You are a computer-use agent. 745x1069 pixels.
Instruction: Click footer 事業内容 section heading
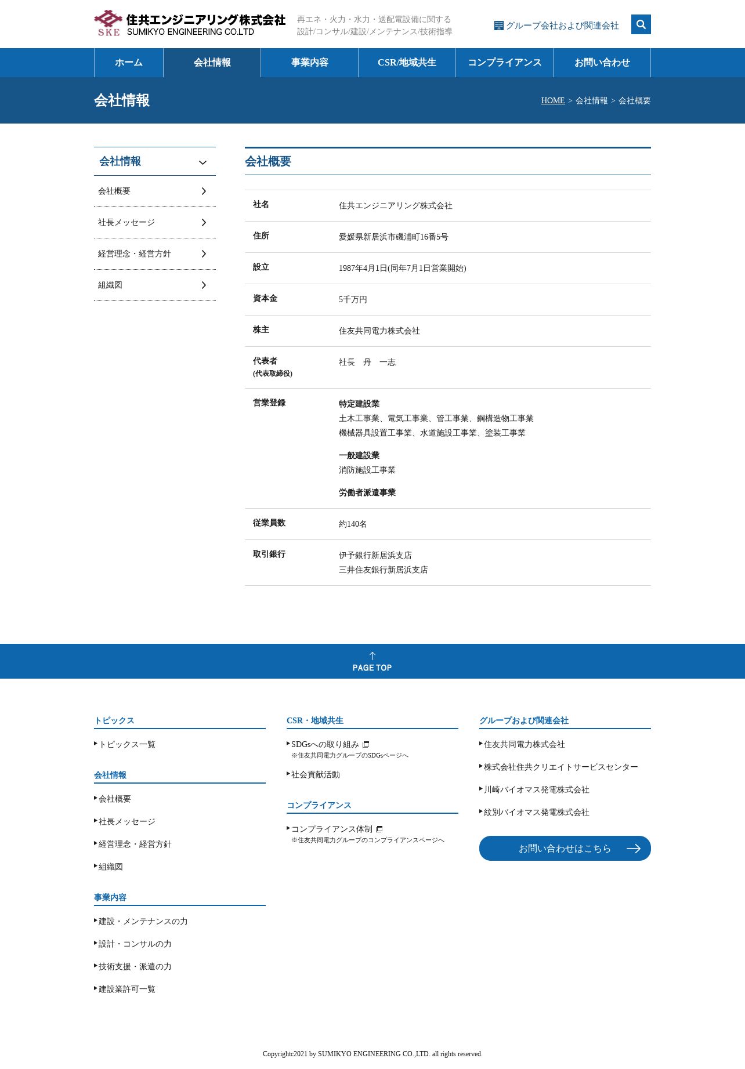110,897
